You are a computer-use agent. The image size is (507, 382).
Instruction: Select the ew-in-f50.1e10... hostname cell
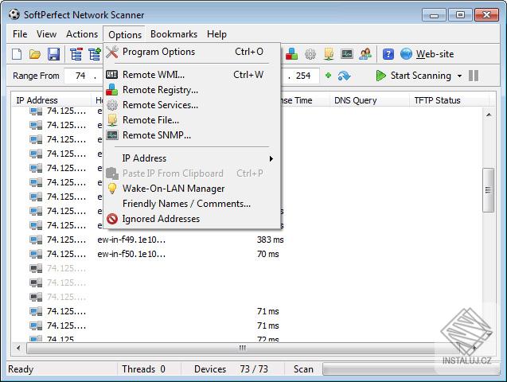(x=131, y=254)
